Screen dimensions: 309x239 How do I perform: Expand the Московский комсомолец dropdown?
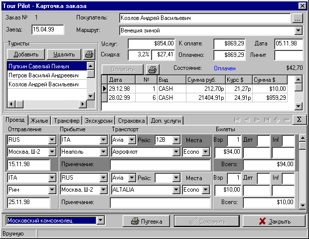[100, 220]
